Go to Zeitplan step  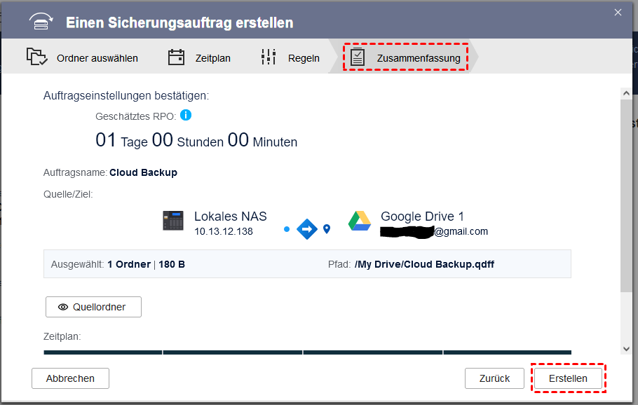[199, 57]
